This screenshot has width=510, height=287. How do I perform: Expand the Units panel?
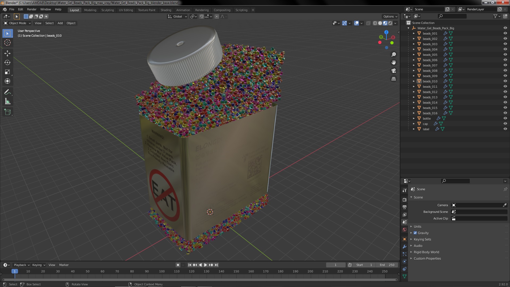pyautogui.click(x=417, y=227)
